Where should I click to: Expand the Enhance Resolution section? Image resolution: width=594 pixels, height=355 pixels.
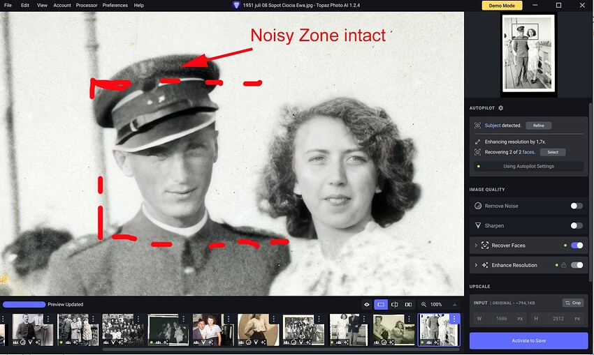tap(475, 265)
